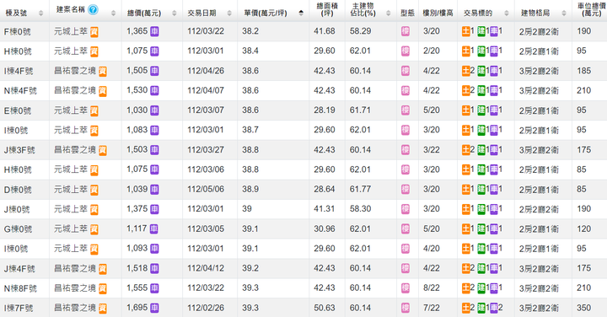Select the N棟4F號 cell

coord(20,91)
